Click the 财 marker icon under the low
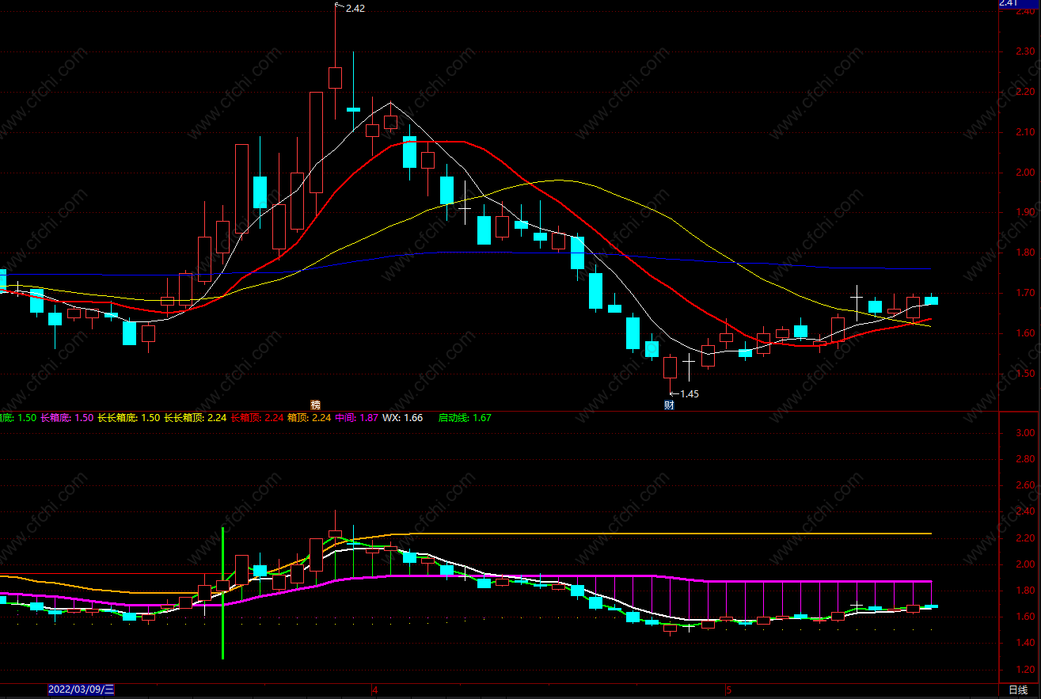The height and width of the screenshot is (699, 1041). tap(669, 405)
